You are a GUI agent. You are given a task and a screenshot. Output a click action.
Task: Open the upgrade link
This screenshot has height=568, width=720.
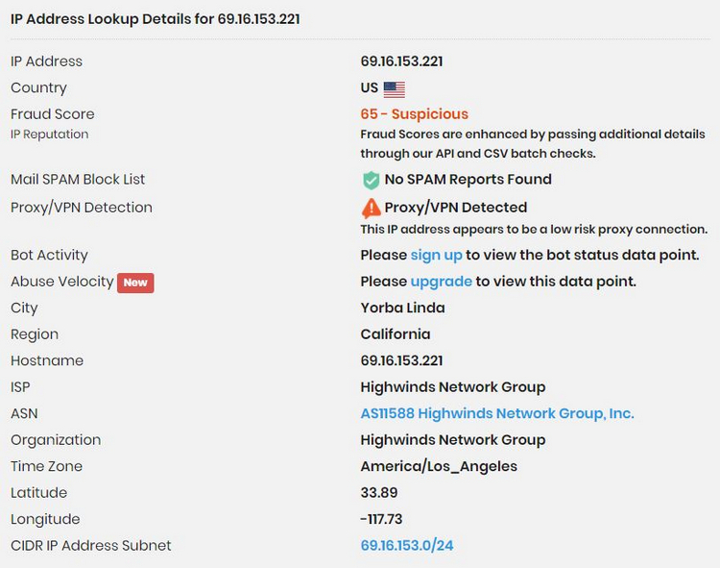click(441, 282)
